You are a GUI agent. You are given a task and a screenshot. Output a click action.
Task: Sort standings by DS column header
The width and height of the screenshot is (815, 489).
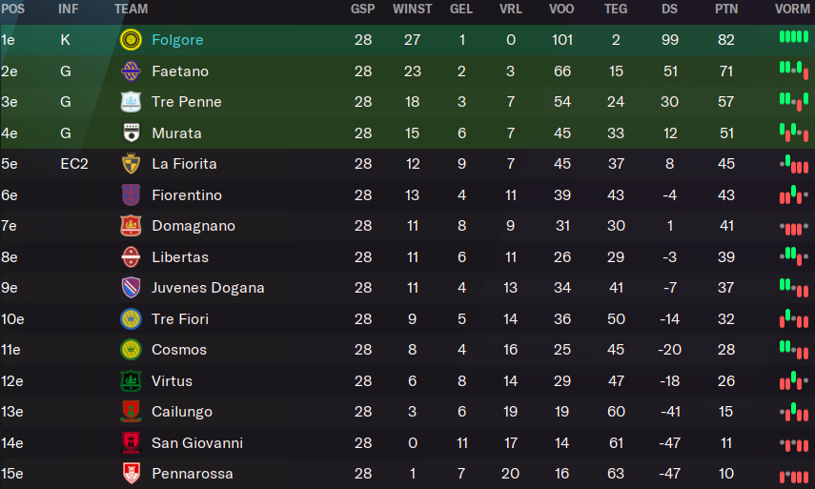[669, 9]
